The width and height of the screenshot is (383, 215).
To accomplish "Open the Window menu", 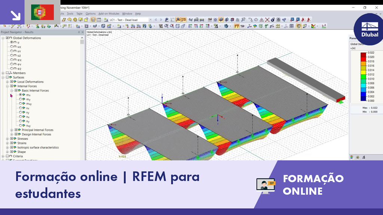I will click(127, 14).
